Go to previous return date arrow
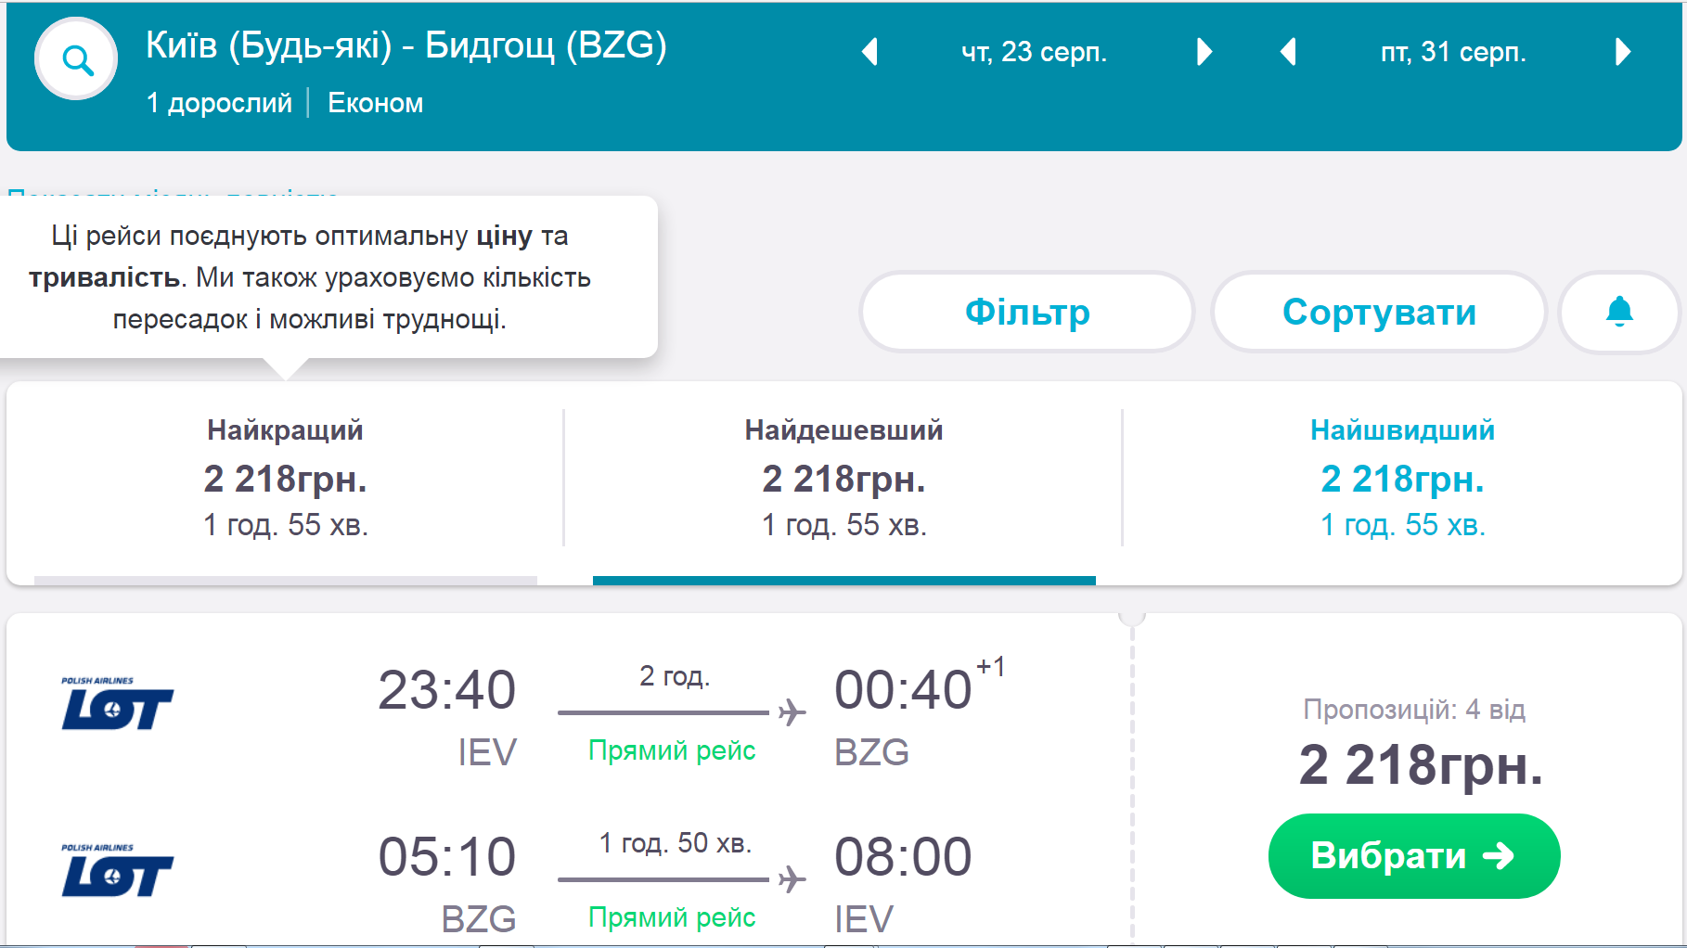Image resolution: width=1687 pixels, height=948 pixels. click(1287, 52)
